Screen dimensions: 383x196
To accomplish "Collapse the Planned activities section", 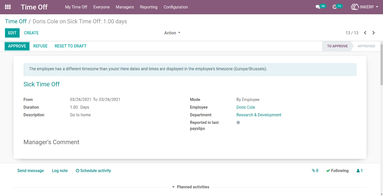I will point(190,187).
